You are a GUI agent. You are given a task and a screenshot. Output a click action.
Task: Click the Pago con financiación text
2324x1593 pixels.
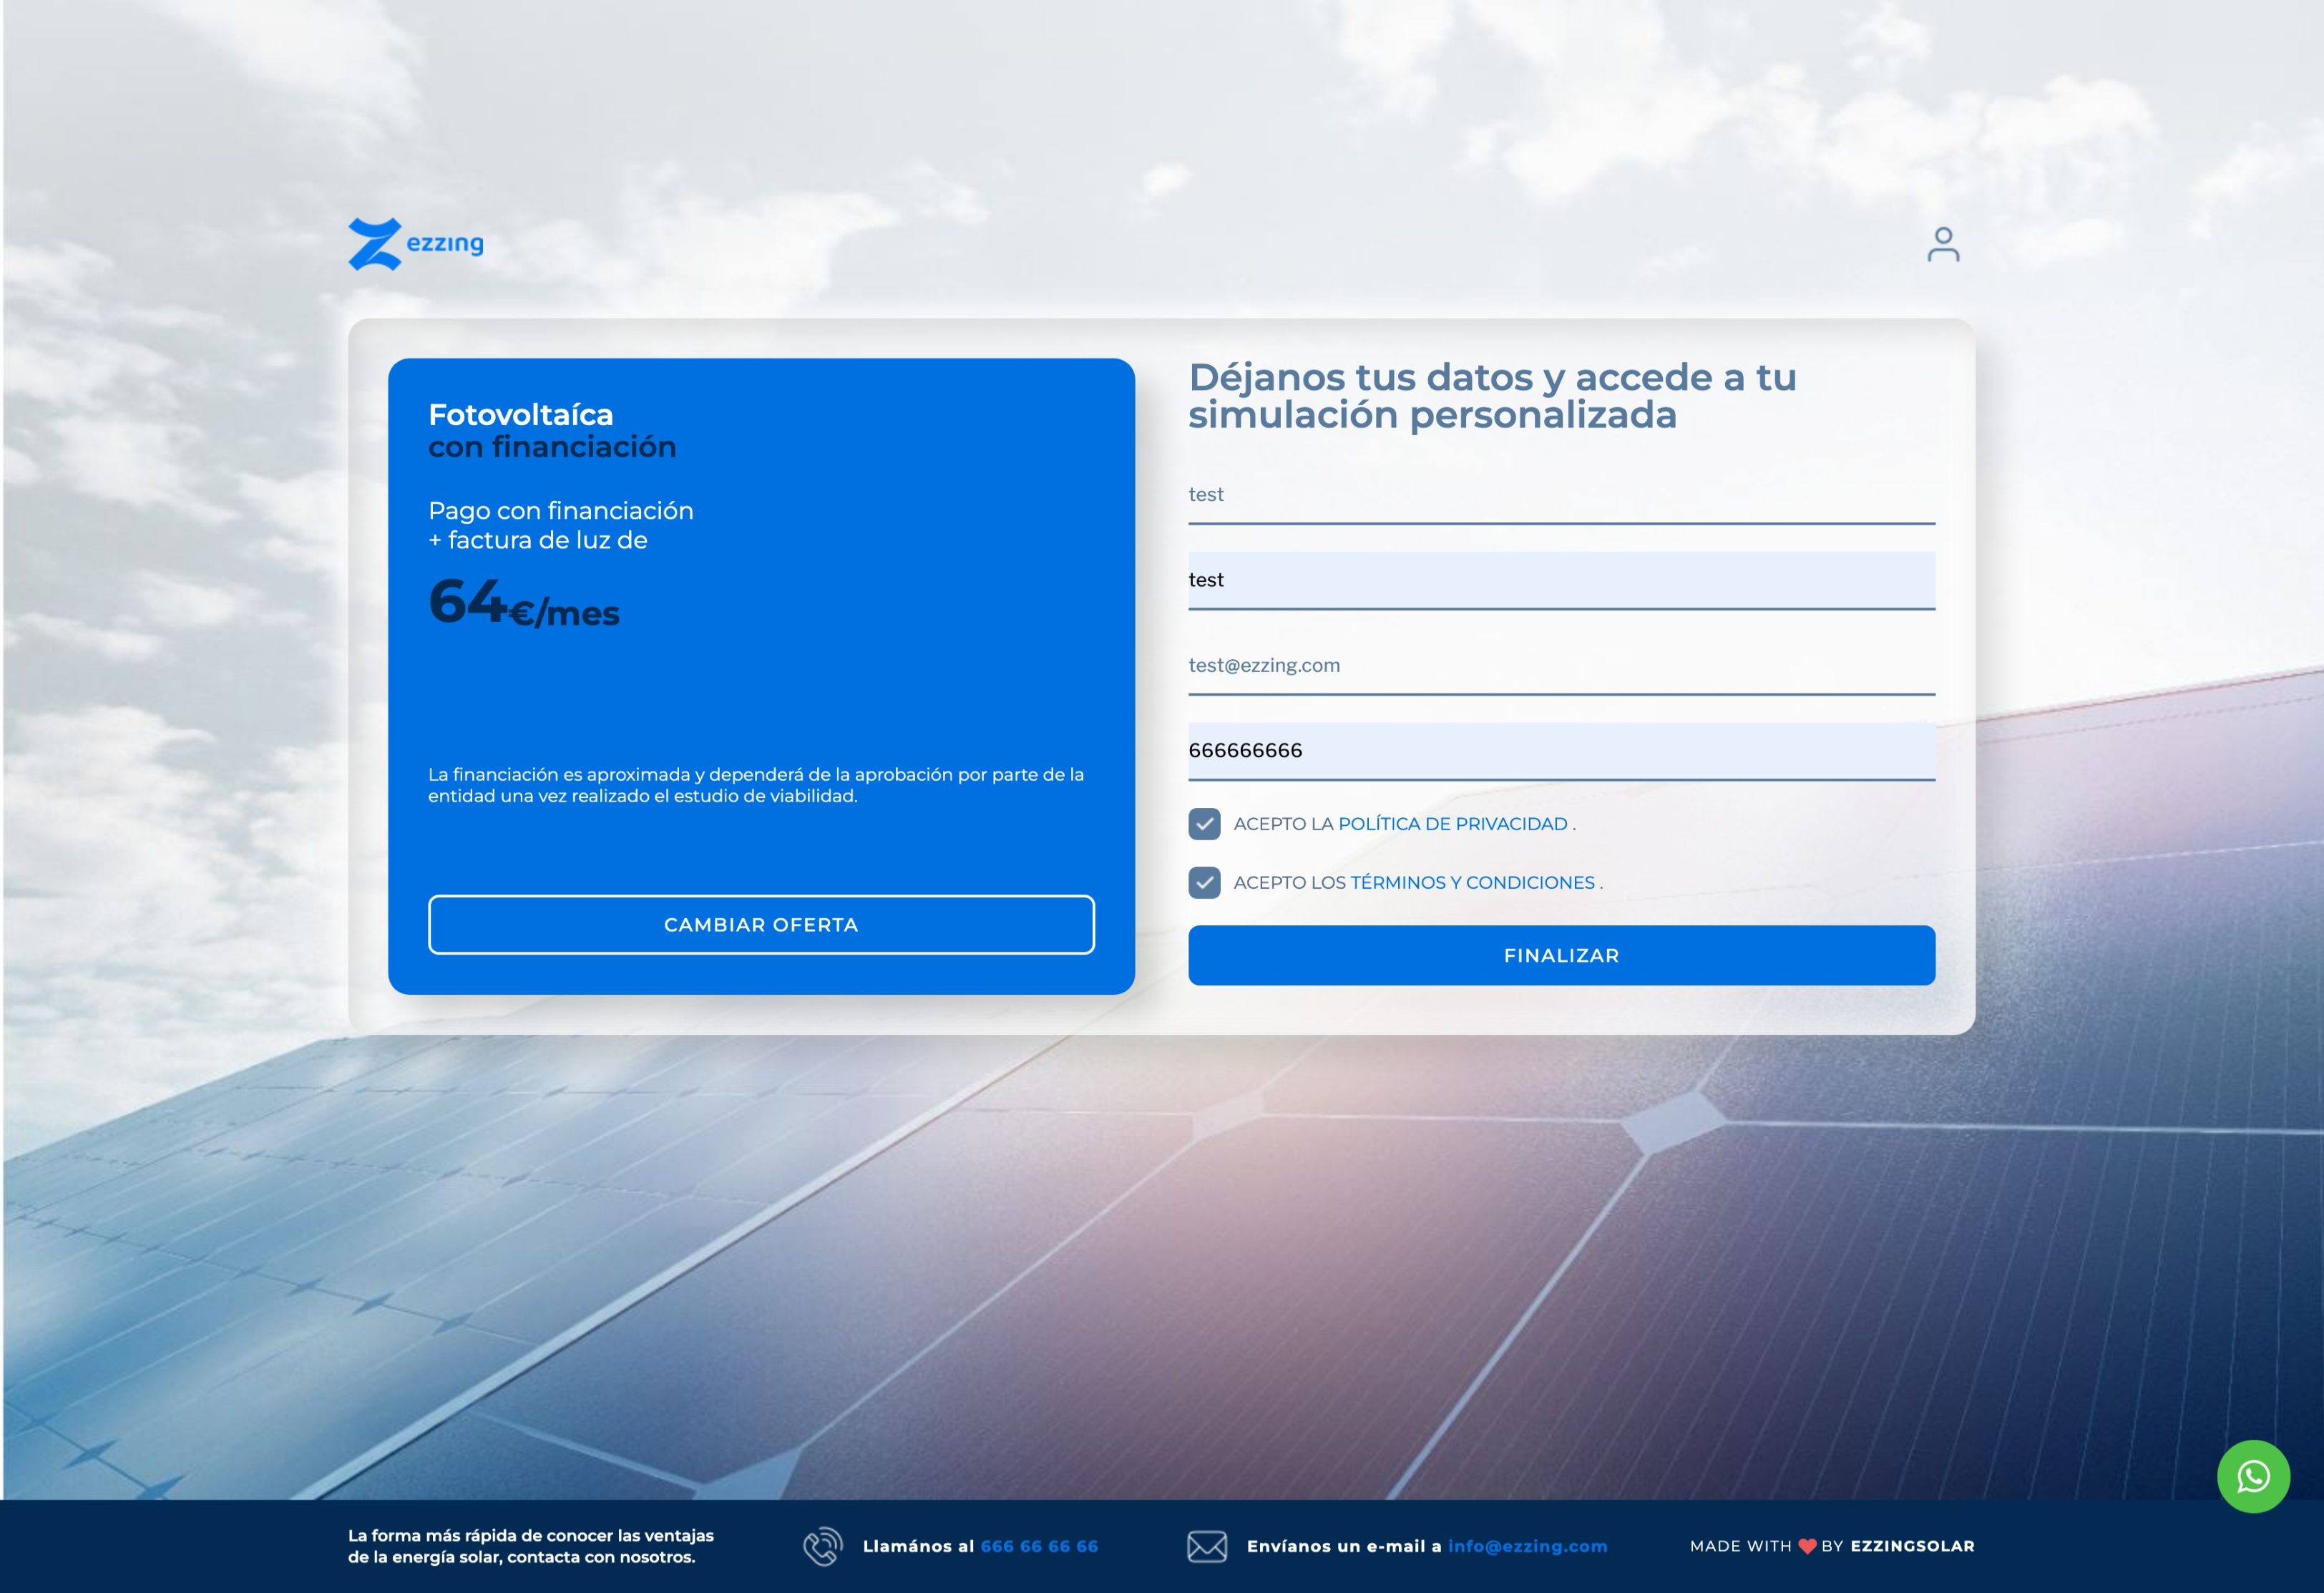[560, 525]
